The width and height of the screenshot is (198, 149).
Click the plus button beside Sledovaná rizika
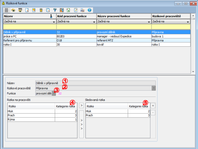pyautogui.click(x=153, y=105)
